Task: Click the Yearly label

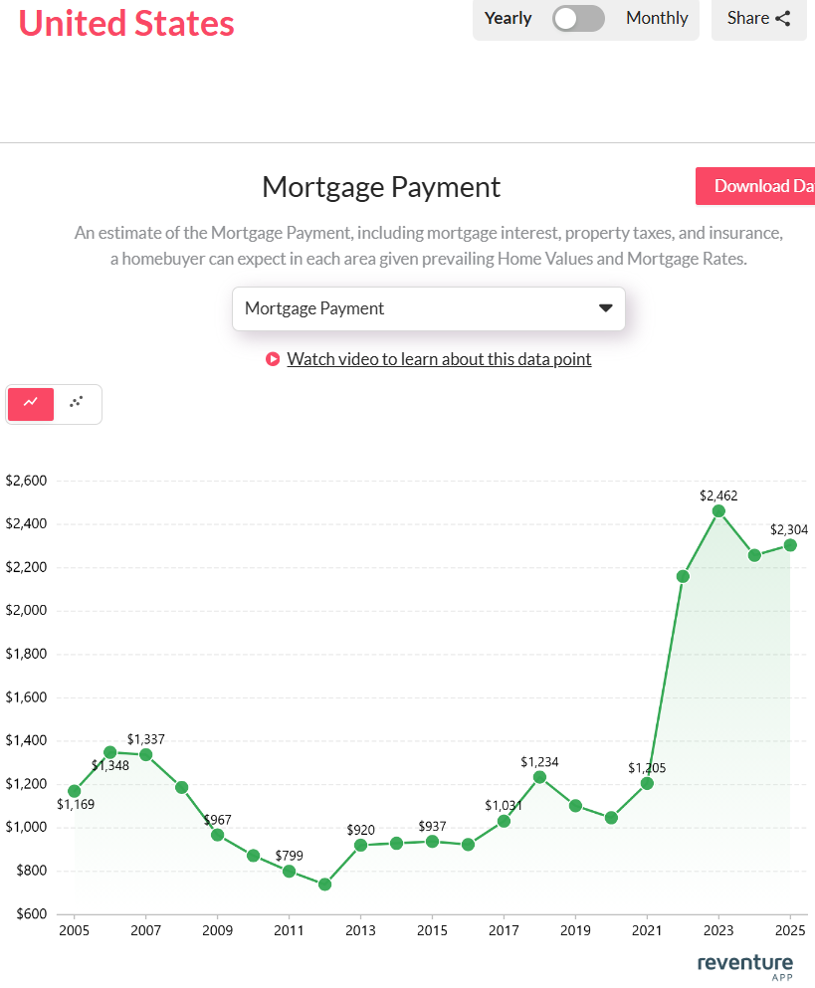Action: click(x=508, y=18)
